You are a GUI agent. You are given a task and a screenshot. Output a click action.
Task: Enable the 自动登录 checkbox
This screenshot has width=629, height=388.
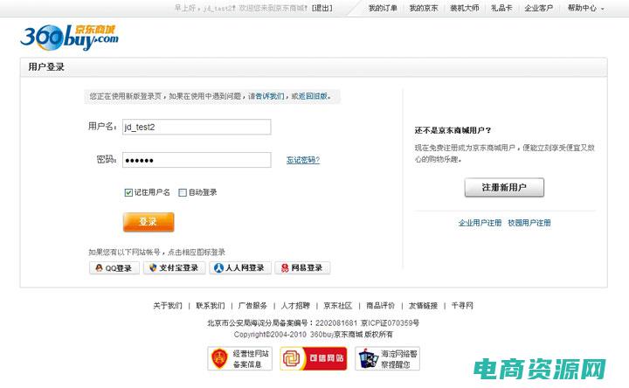tap(183, 192)
